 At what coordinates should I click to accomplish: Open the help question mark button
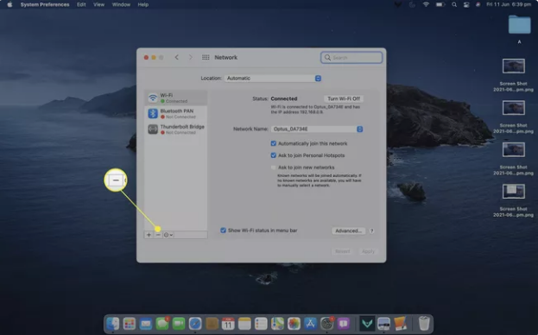[x=371, y=231]
